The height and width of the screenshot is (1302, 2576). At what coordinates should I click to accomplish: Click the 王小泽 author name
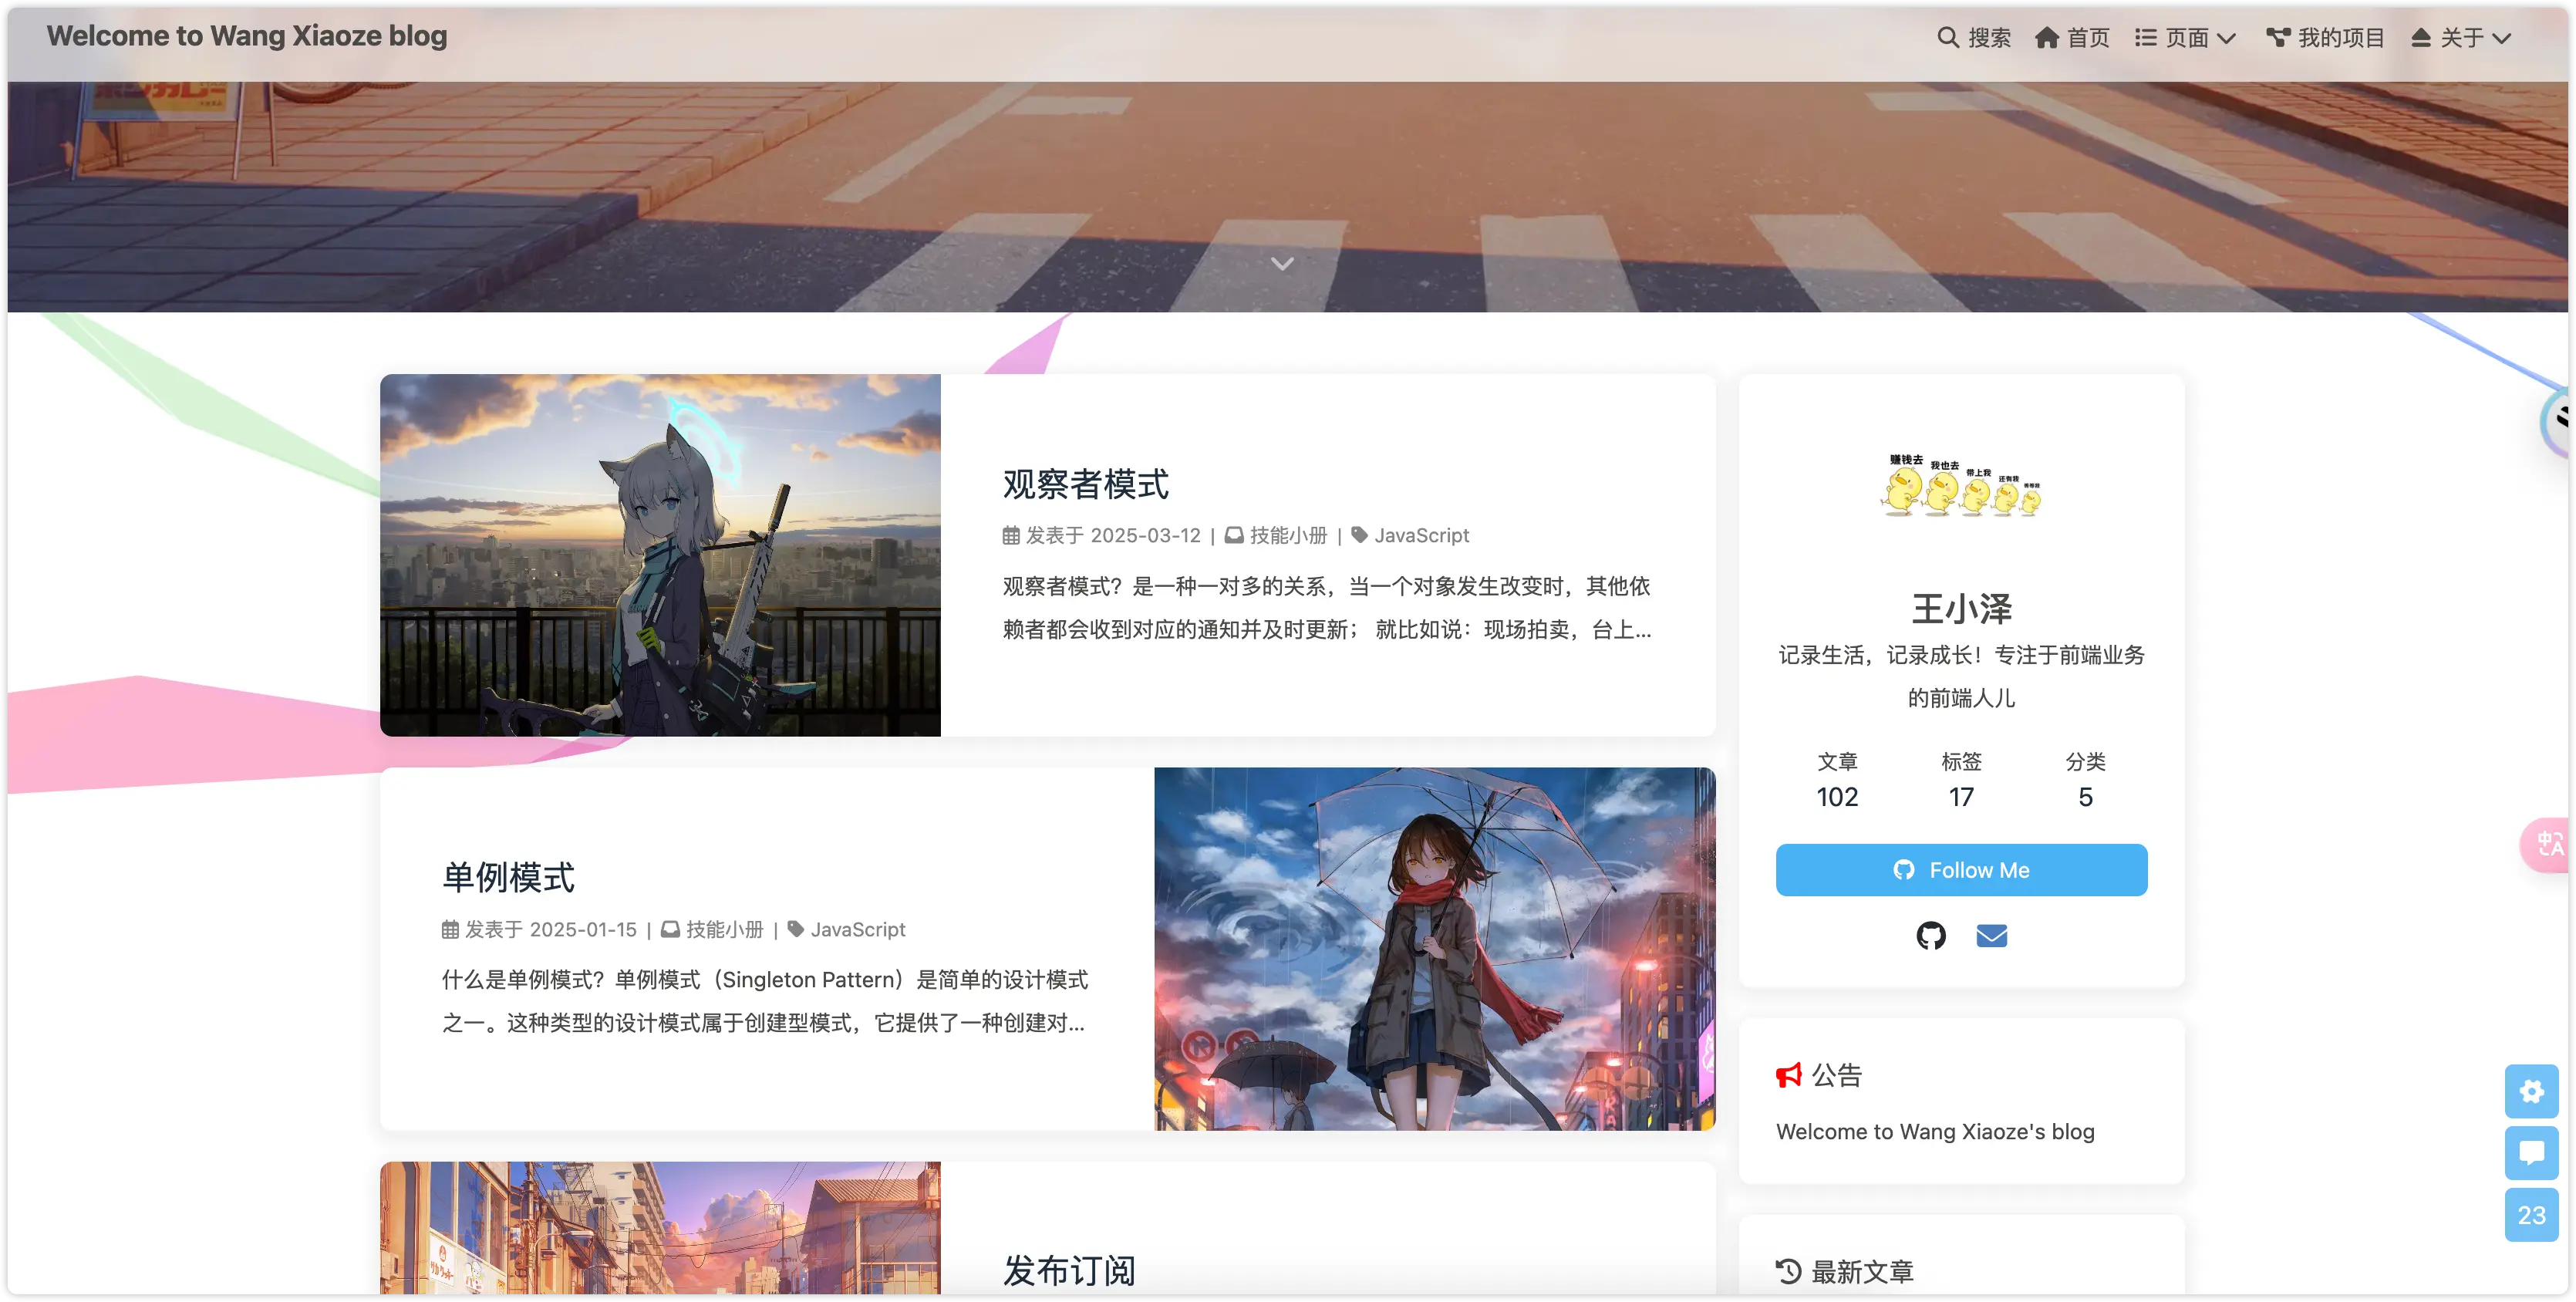1961,608
